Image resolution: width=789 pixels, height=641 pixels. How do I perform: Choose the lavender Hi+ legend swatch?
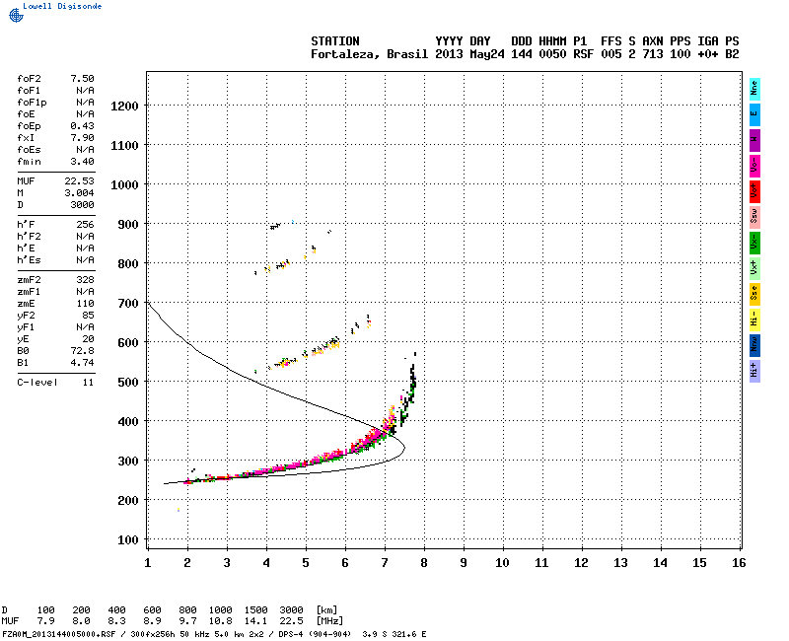click(x=754, y=370)
